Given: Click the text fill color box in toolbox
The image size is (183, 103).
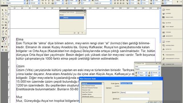Looking at the screenshot, I should [3, 39].
